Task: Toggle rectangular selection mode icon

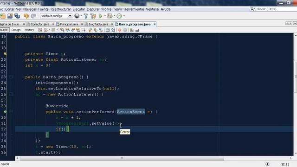Action: click(84, 30)
